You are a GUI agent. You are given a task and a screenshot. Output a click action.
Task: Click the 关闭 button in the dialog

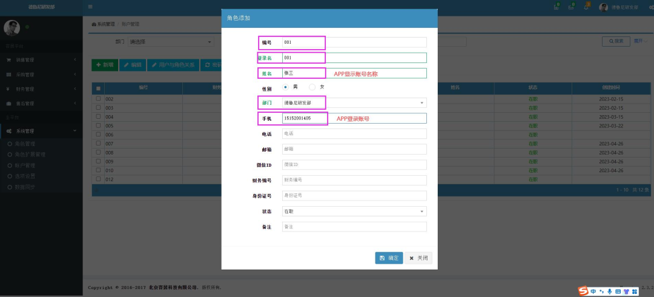tap(418, 258)
